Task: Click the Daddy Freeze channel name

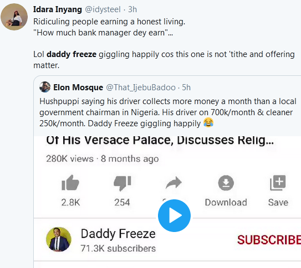Action: pos(118,234)
